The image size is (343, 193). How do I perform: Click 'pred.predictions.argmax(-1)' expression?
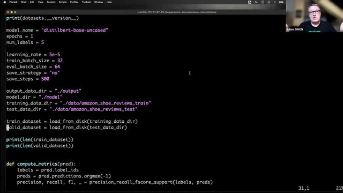tap(74, 176)
